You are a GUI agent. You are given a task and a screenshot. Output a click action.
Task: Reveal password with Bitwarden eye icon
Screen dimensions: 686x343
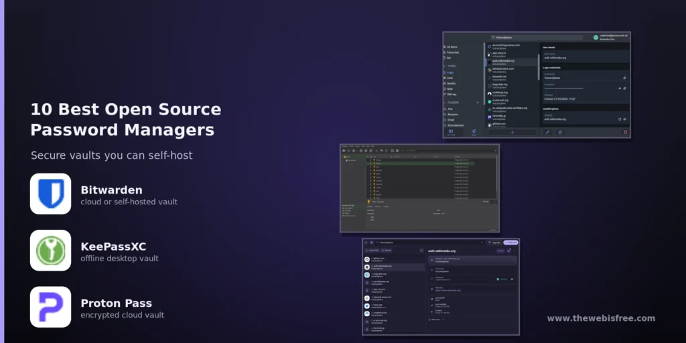pyautogui.click(x=620, y=88)
